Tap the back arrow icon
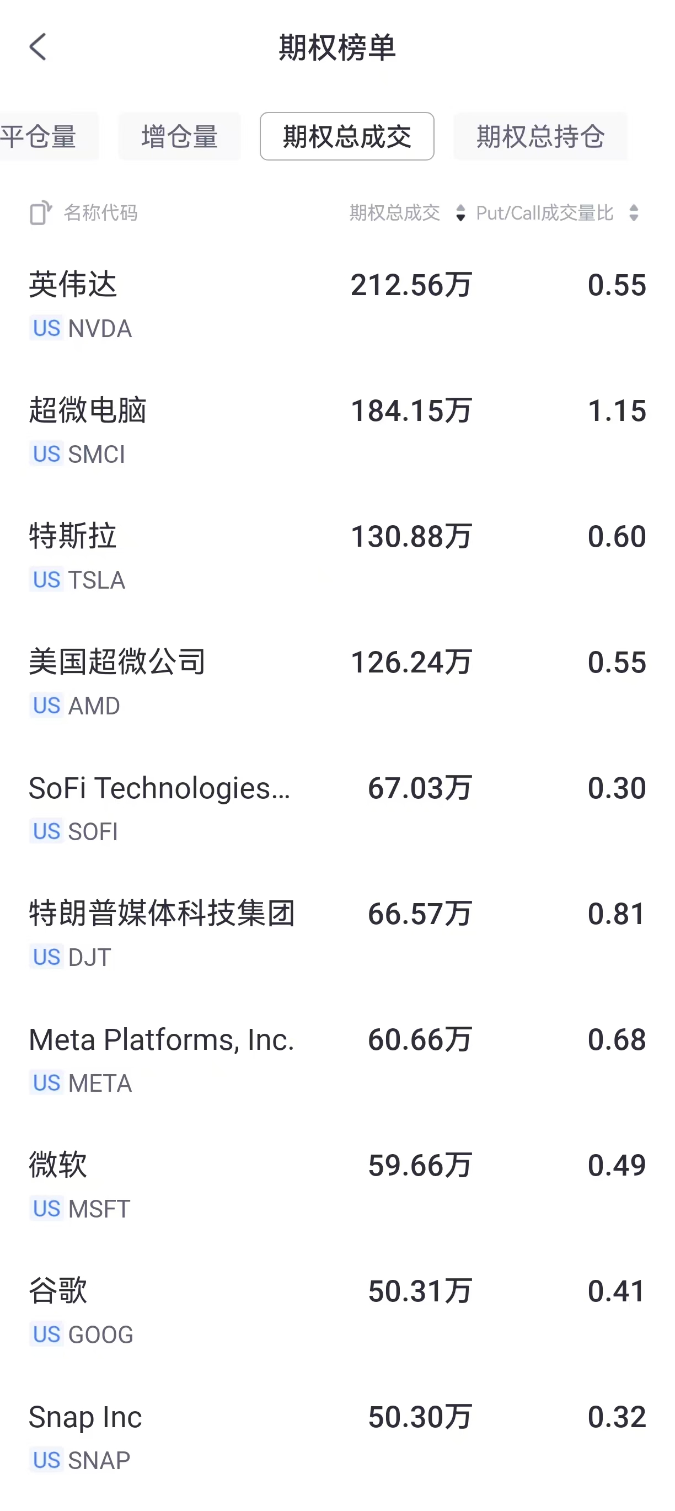This screenshot has height=1511, width=675. click(38, 47)
